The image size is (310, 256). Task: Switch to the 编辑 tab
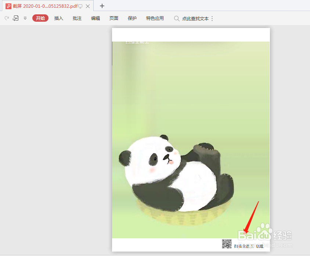95,18
